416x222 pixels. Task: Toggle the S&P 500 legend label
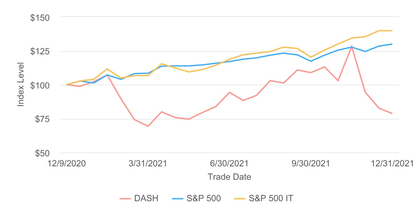(x=204, y=198)
